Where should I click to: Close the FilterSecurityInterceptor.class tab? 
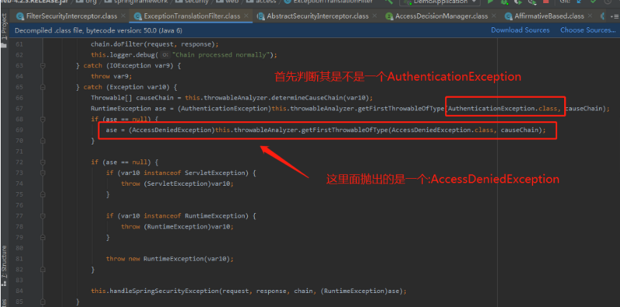[x=123, y=16]
